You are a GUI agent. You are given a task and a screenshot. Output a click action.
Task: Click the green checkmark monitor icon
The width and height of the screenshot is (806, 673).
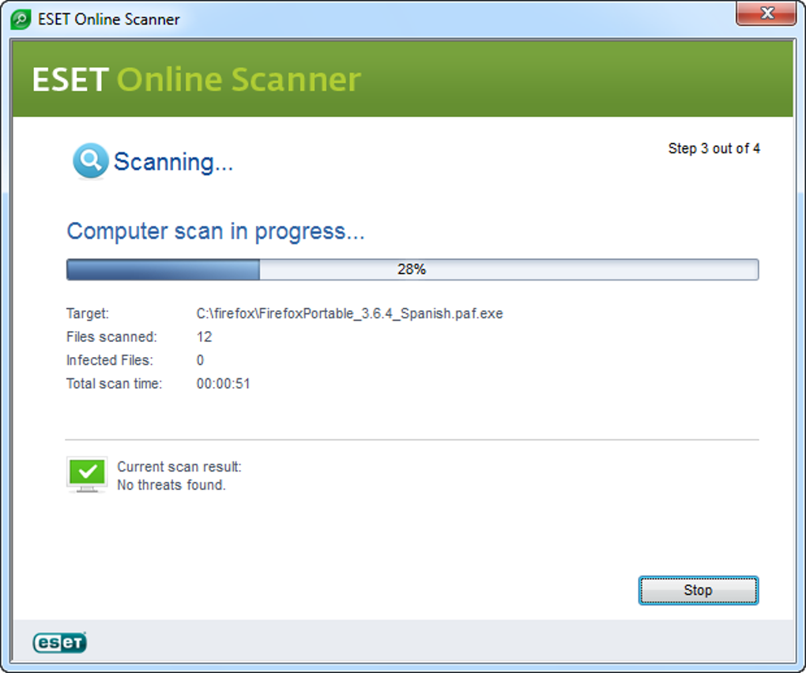click(87, 474)
